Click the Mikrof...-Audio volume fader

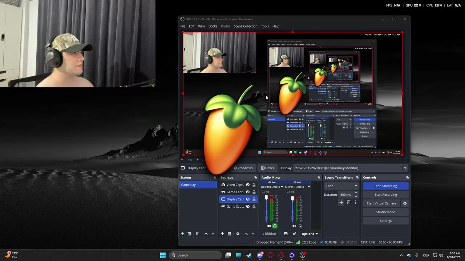click(x=292, y=198)
